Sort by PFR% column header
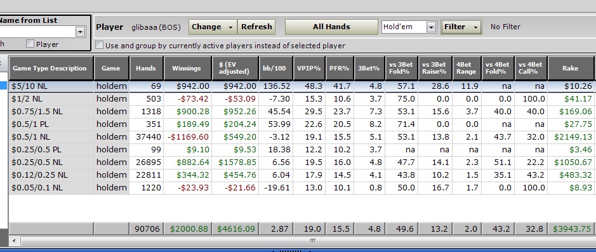Image resolution: width=596 pixels, height=252 pixels. pyautogui.click(x=340, y=69)
